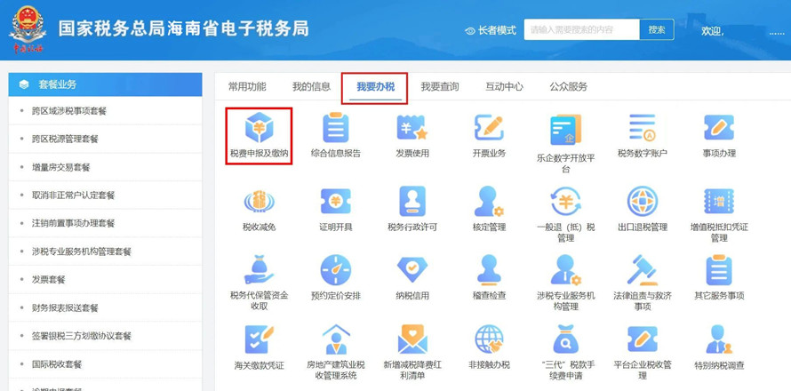Toggle 长者模式 eye option
791x391 pixels.
[x=491, y=30]
